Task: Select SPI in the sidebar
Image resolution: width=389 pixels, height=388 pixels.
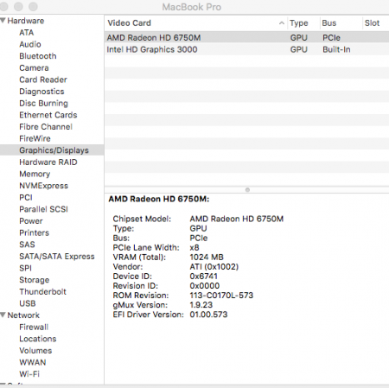Action: (25, 268)
